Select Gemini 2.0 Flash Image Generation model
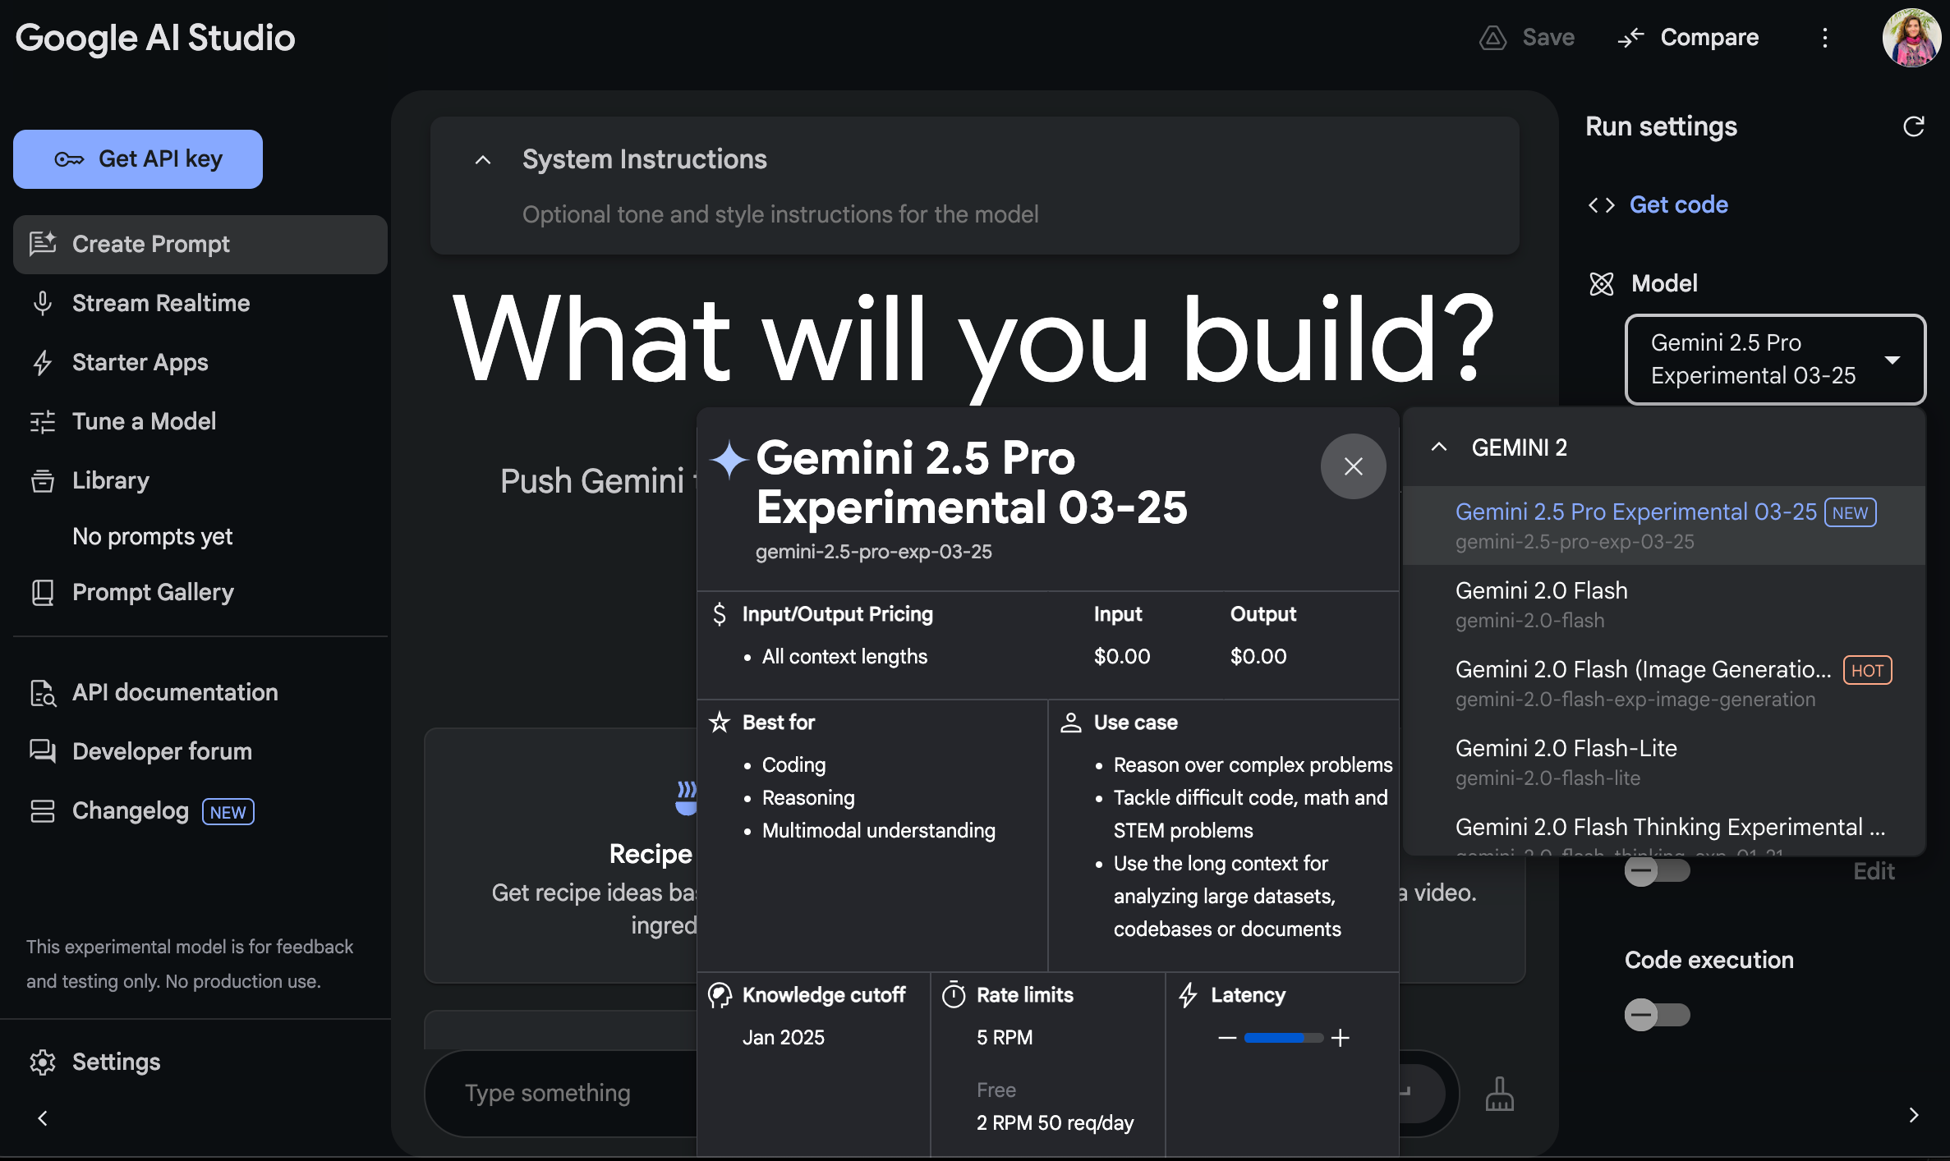Viewport: 1950px width, 1161px height. pos(1664,683)
